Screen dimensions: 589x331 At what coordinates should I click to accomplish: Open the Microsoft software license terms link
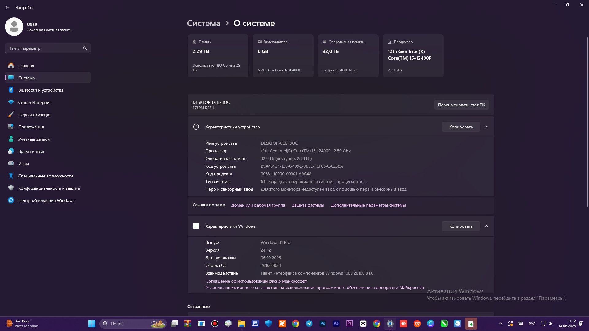315,287
